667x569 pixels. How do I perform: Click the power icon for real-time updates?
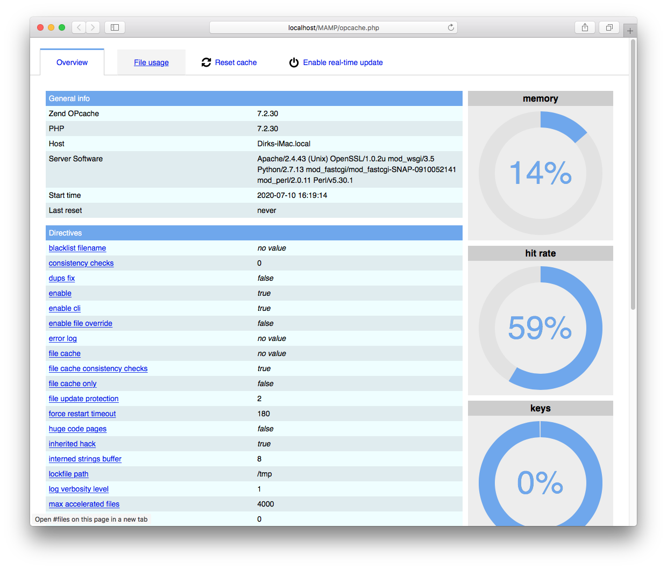(x=294, y=62)
